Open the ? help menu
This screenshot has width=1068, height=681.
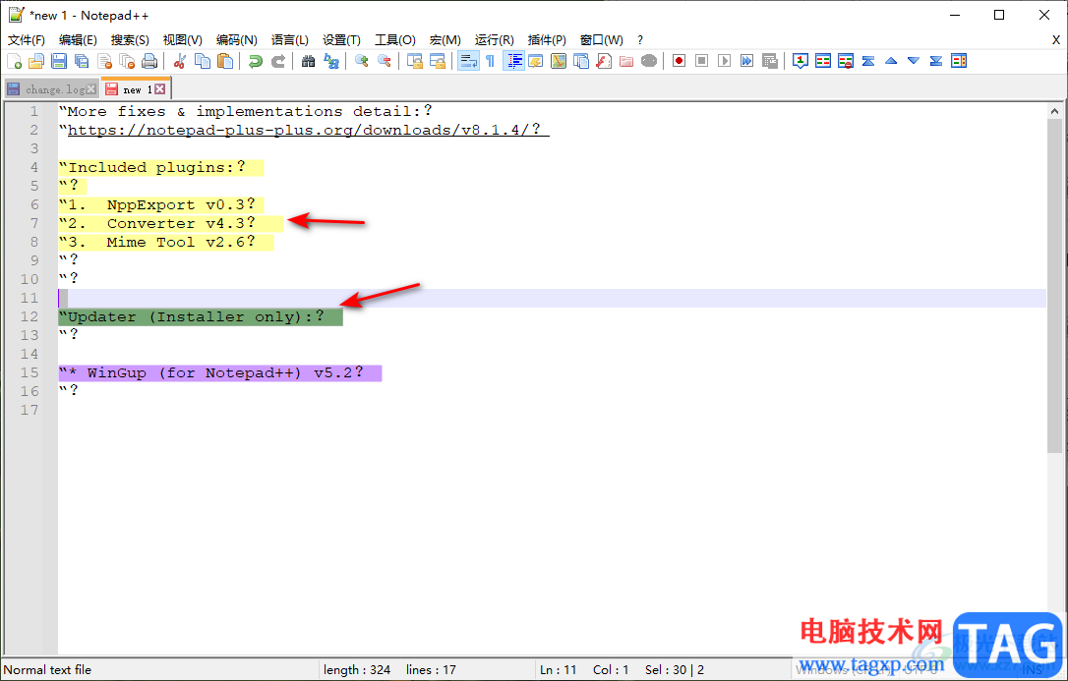click(640, 40)
